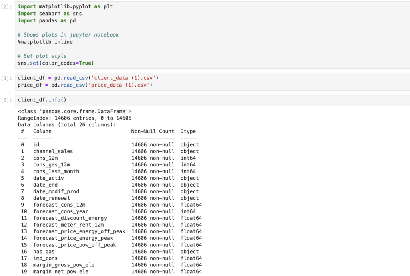Click the '# Set plot style' comment
Screen dimensions: 410x276
42,56
